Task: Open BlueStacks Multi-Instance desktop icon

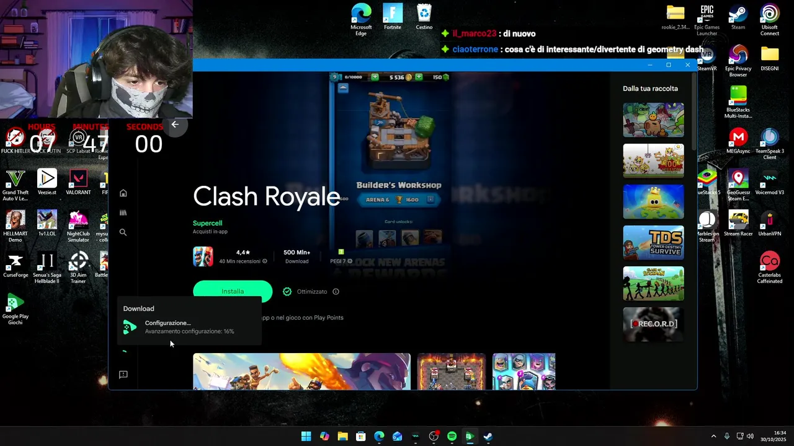Action: pos(738,102)
